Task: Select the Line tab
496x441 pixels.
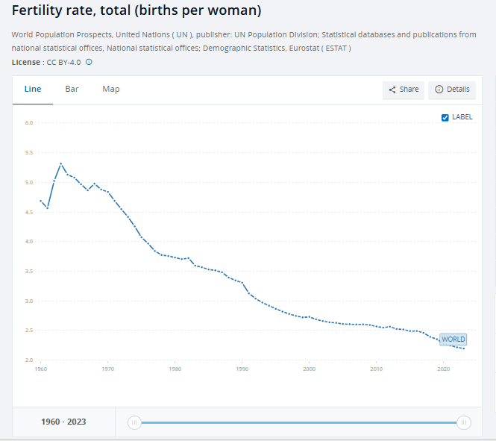Action: (33, 89)
